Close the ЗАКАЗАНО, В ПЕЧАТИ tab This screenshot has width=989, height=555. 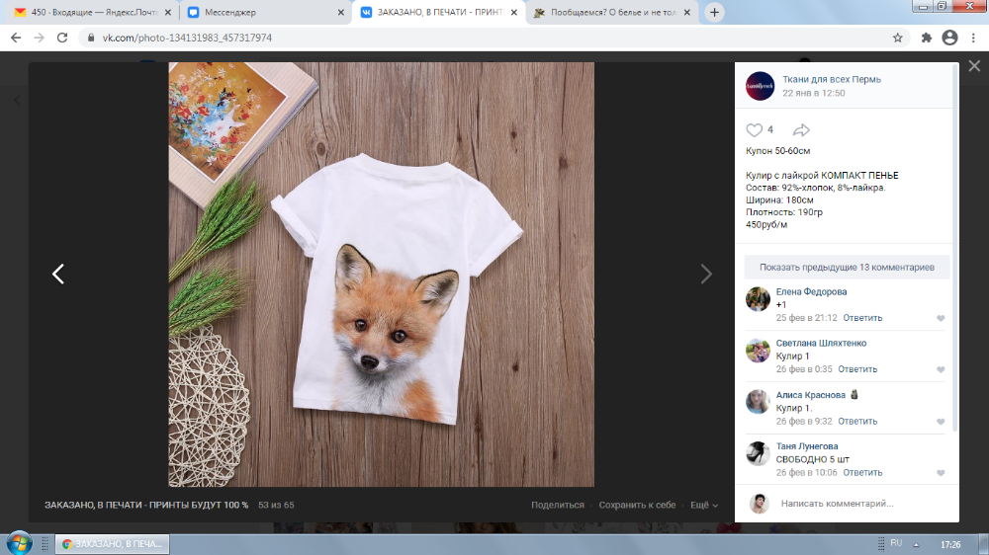(x=513, y=12)
